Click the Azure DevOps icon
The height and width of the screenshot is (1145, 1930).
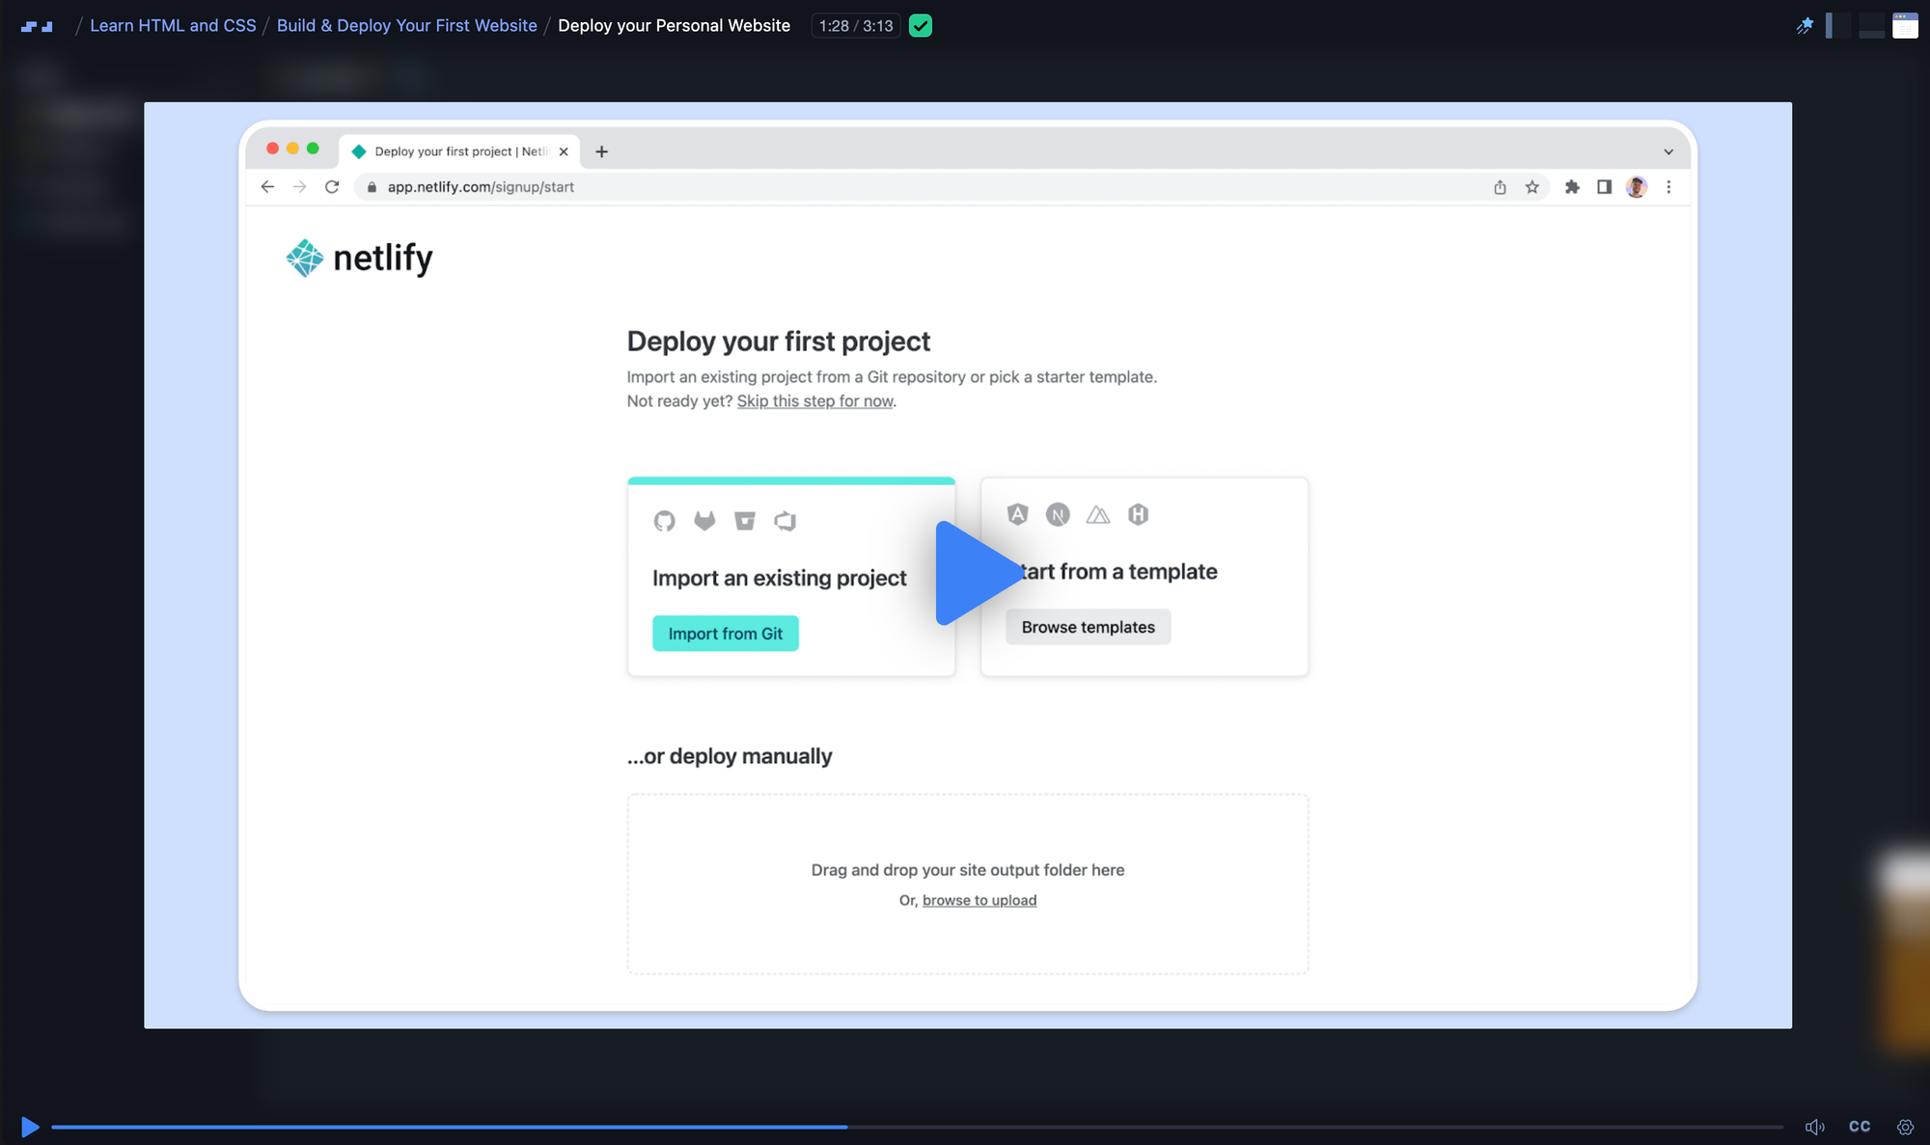pyautogui.click(x=785, y=521)
